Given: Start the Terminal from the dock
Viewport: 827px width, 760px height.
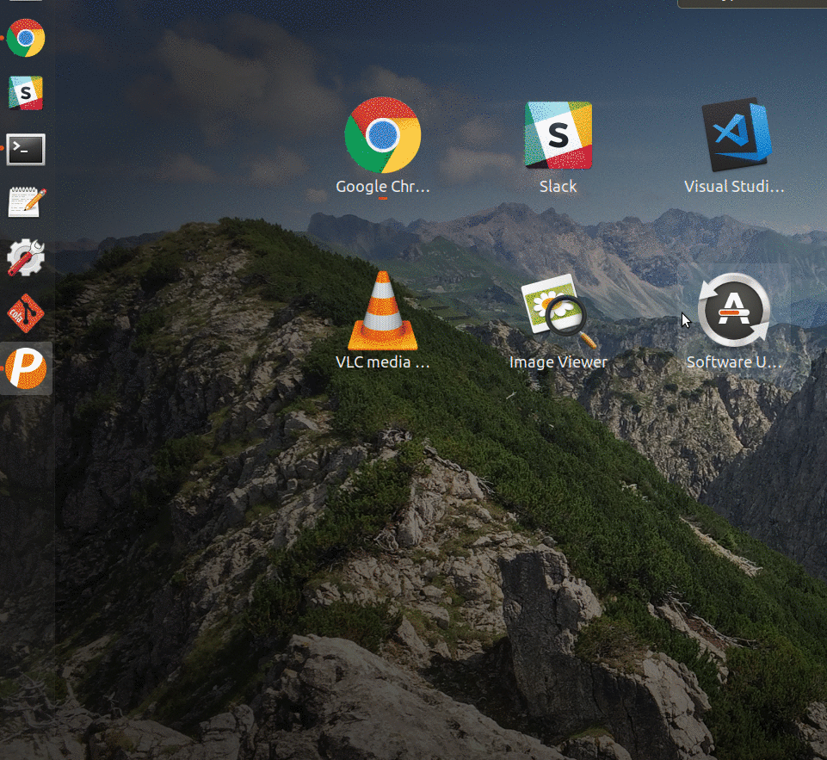Looking at the screenshot, I should click(25, 148).
